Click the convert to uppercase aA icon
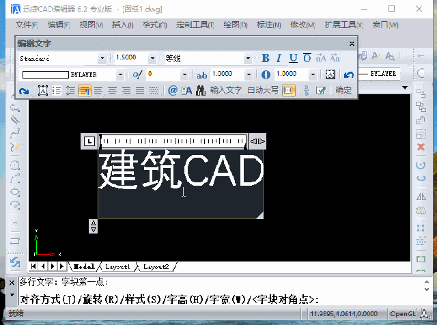 pos(321,58)
